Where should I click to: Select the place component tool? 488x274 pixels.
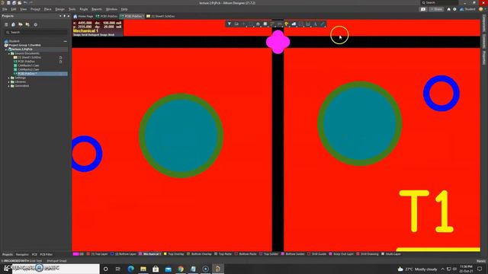click(x=265, y=24)
